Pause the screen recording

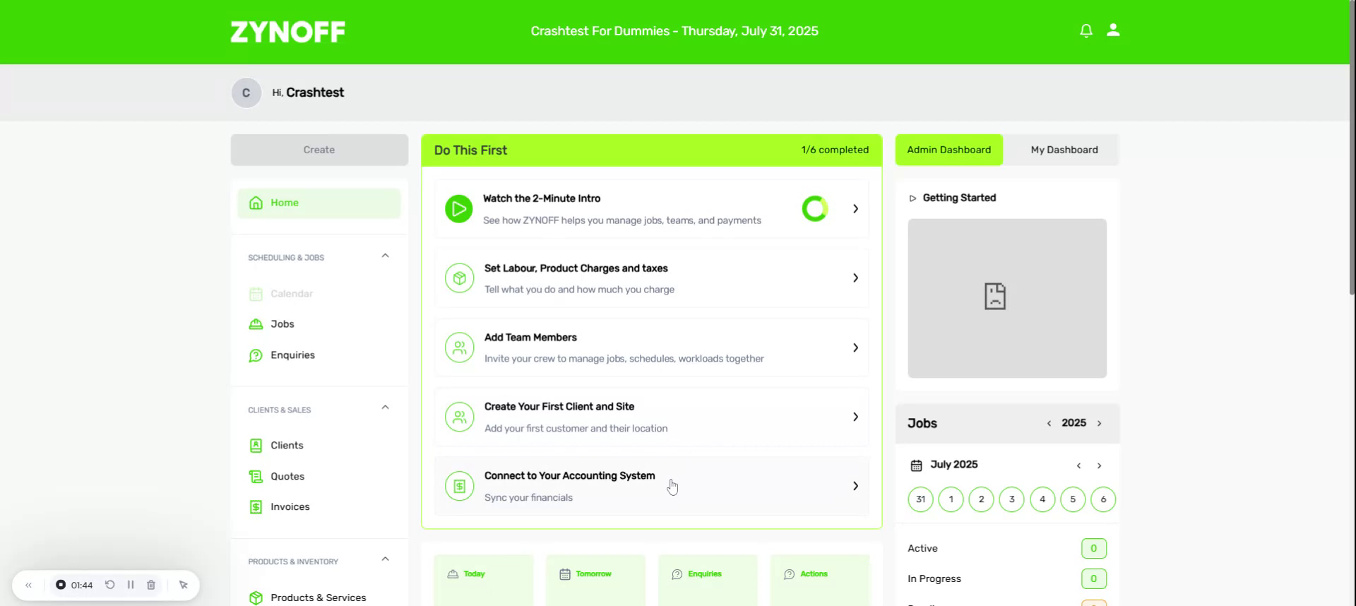131,585
